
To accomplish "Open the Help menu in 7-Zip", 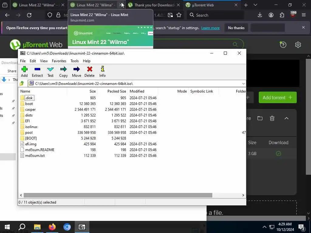I will tap(87, 61).
